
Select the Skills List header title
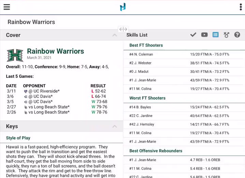coord(137,35)
